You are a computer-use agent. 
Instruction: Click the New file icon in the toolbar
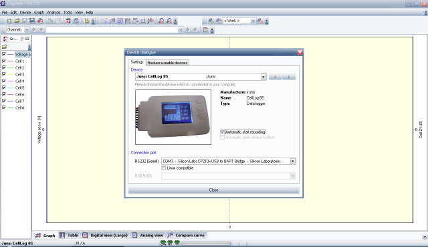[x=9, y=21]
